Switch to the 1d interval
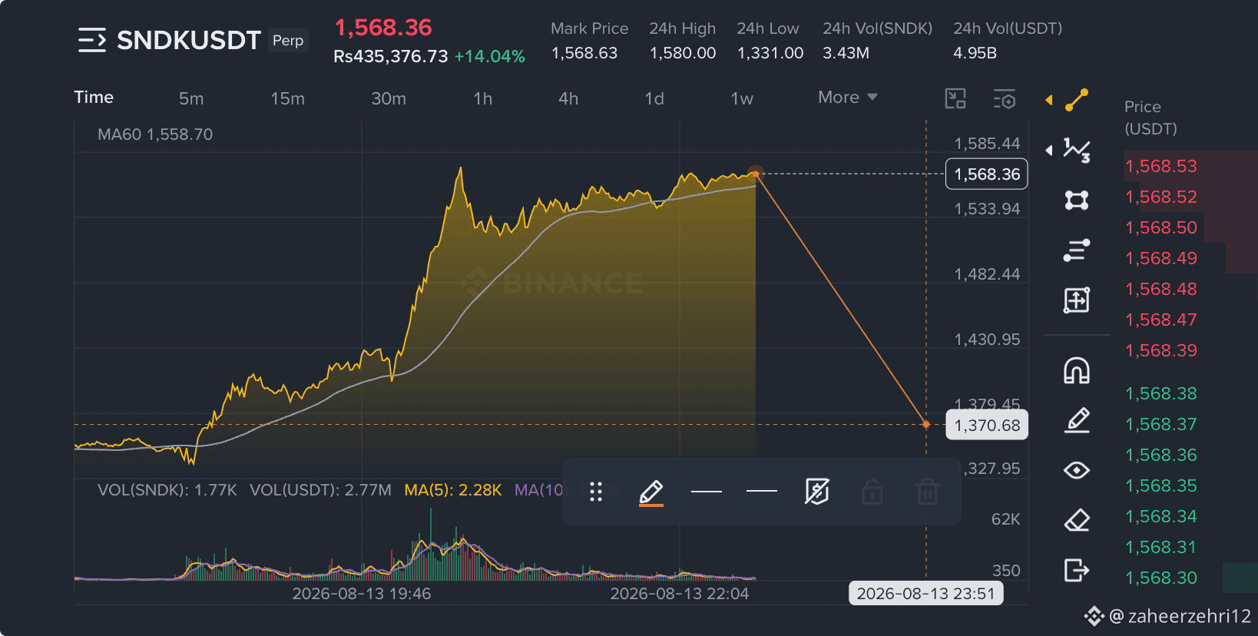Image resolution: width=1258 pixels, height=636 pixels. point(654,98)
